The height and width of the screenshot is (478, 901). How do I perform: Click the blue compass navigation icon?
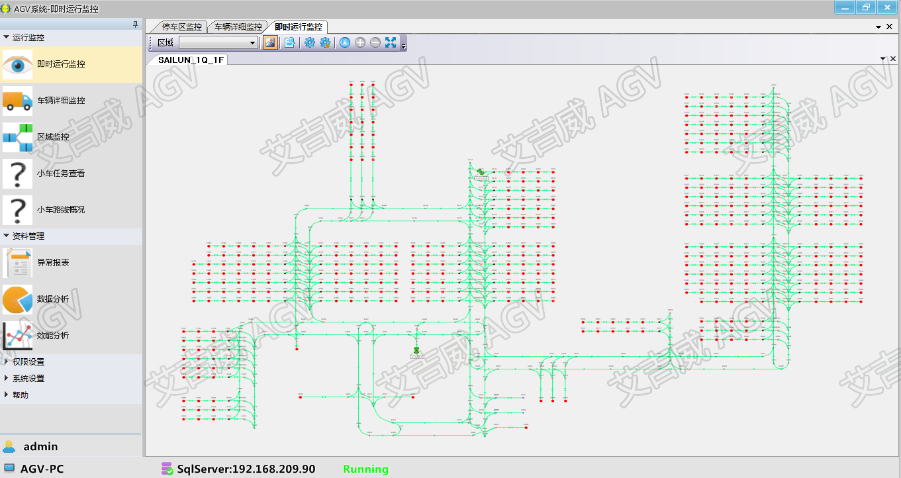345,42
